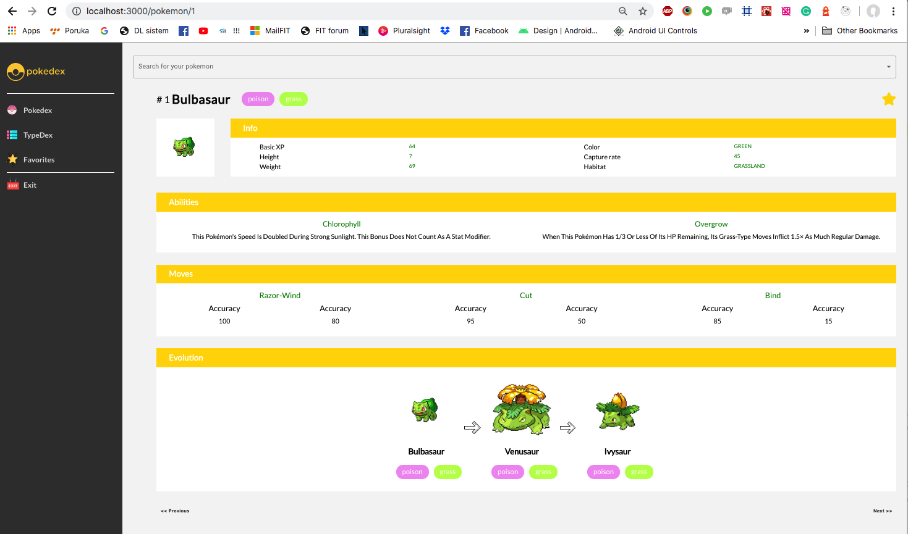
Task: Click the Grammarly extension icon
Action: pyautogui.click(x=805, y=10)
